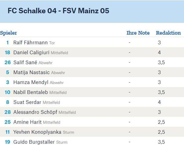Set your rating for Guido Burgstaller
This screenshot has height=153, width=184.
[130, 142]
